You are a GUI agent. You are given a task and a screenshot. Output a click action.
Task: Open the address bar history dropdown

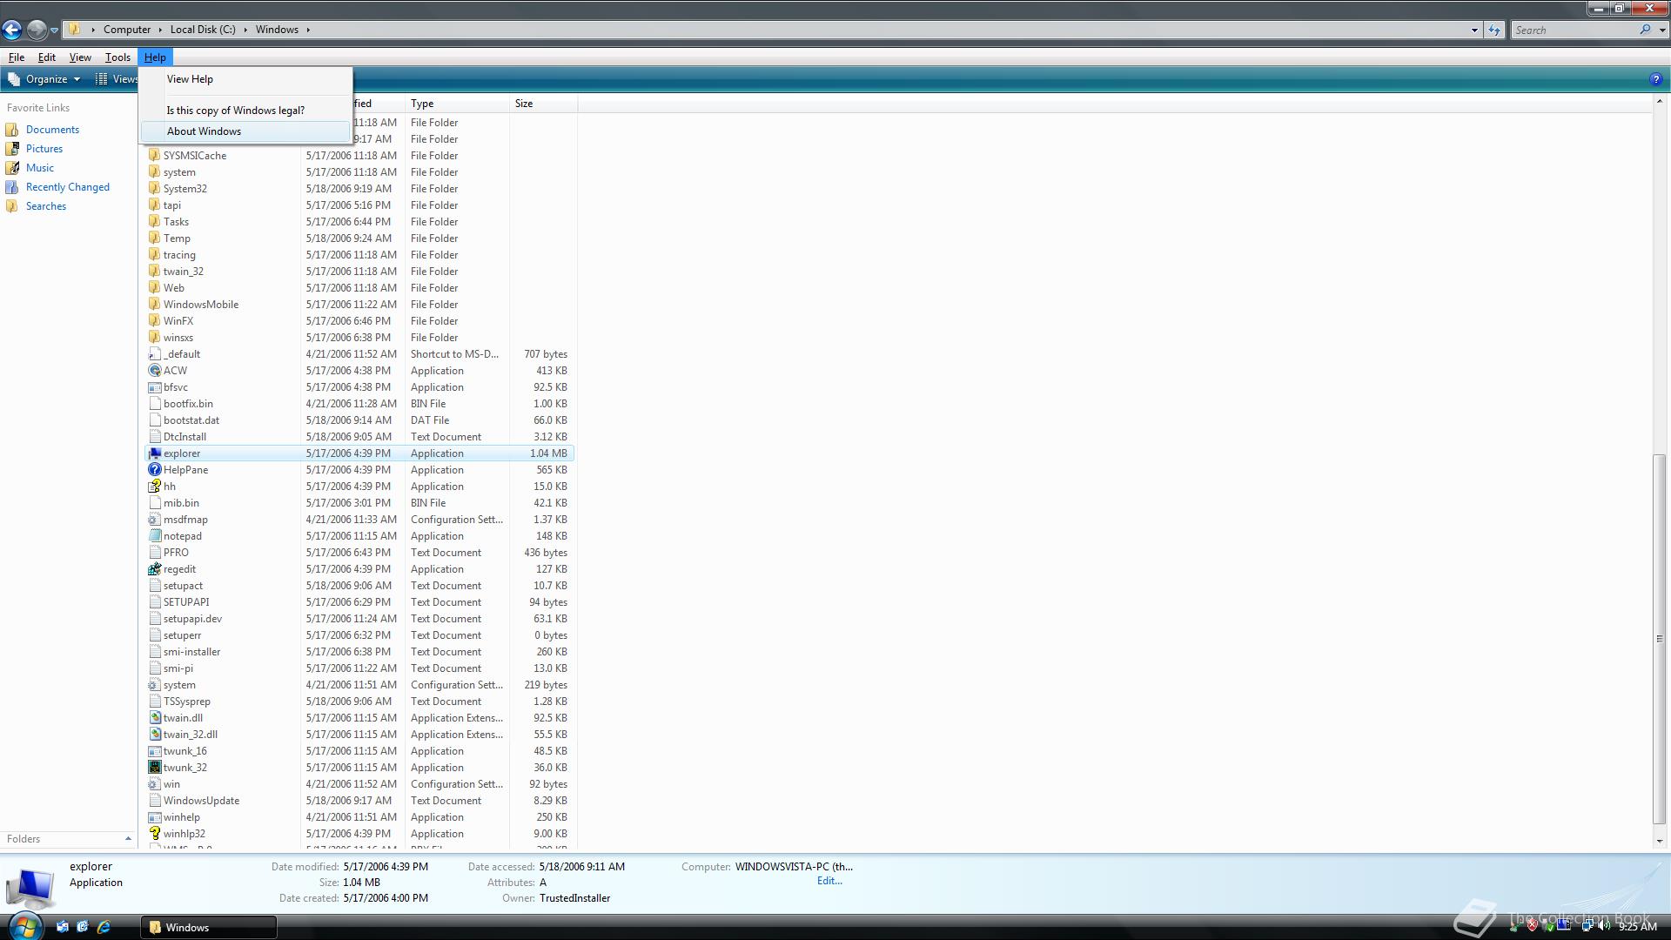point(1474,30)
